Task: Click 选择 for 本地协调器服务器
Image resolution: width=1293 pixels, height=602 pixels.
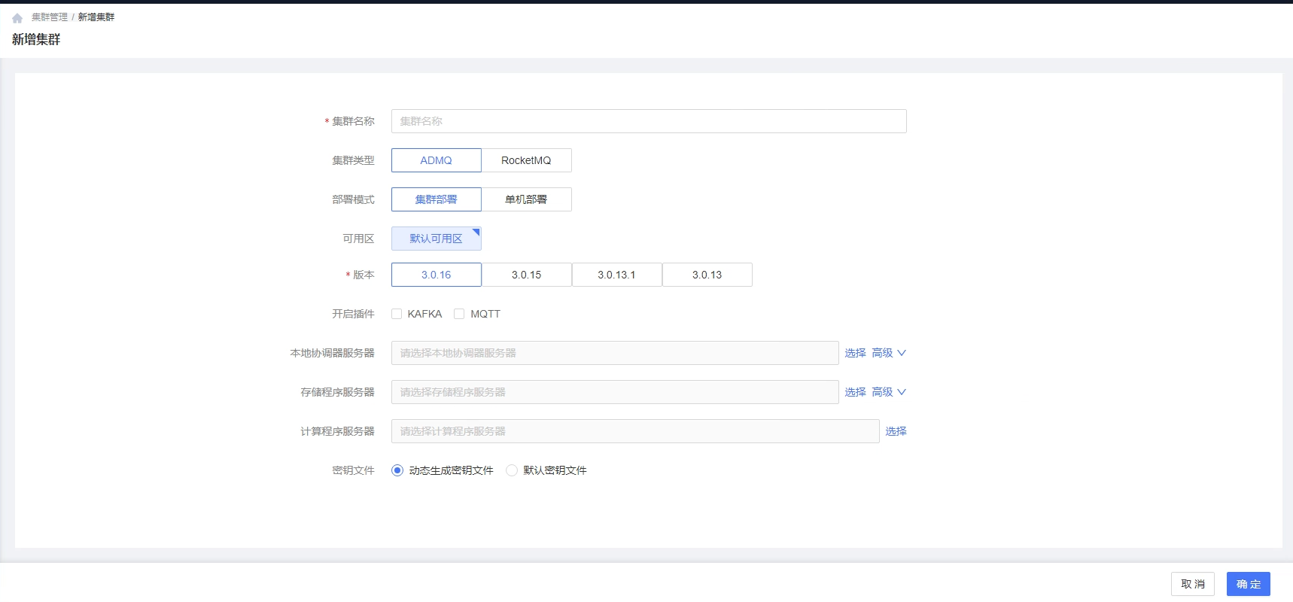Action: 855,353
